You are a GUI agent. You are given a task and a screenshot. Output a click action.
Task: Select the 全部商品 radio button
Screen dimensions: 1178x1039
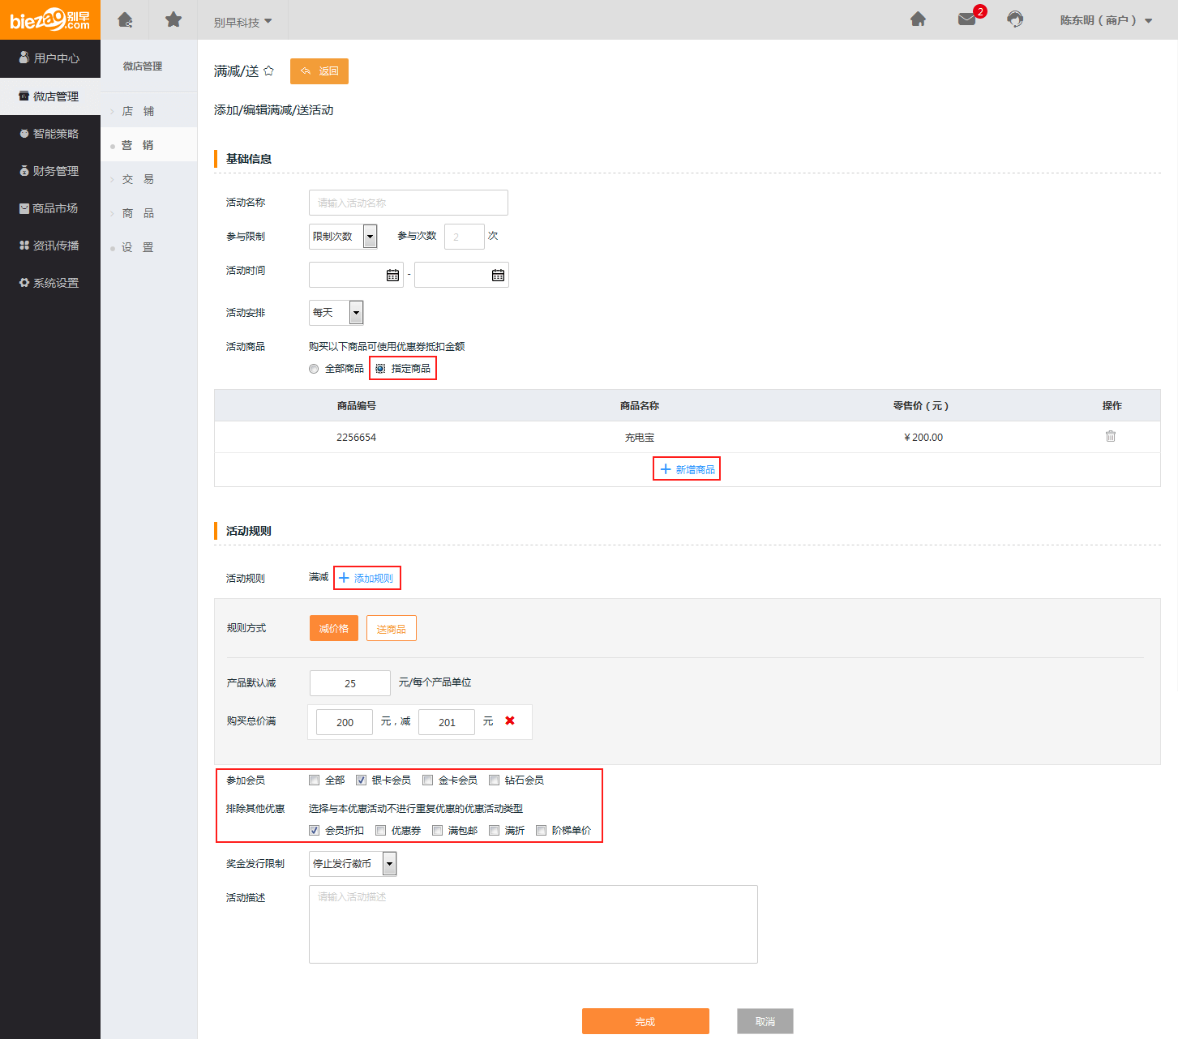(x=315, y=369)
